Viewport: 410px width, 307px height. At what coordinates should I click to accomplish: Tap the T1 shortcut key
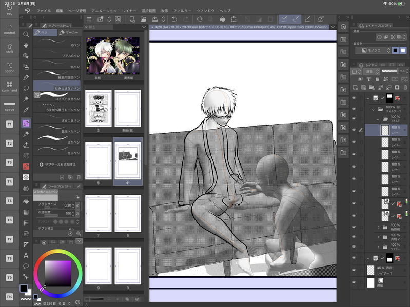pyautogui.click(x=10, y=124)
